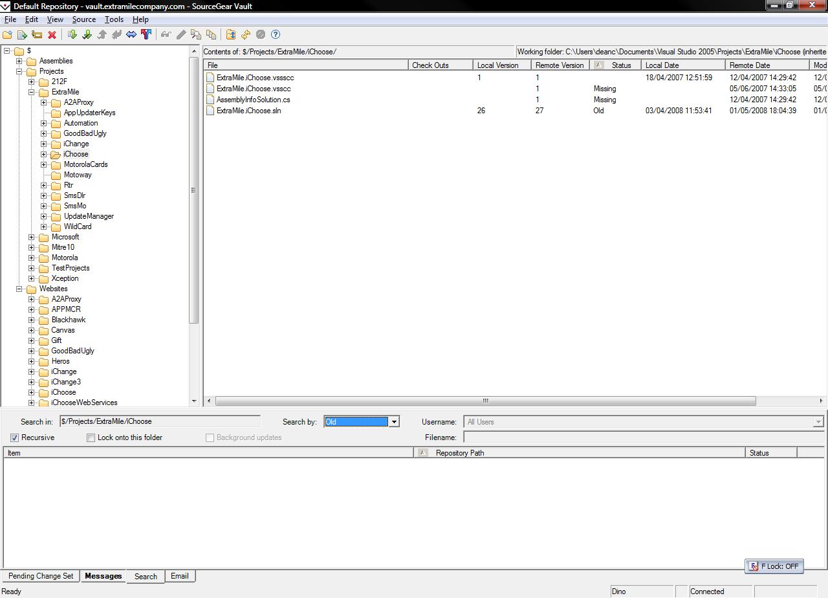Click the open folder icon of selected iChoose
The height and width of the screenshot is (598, 828).
(56, 154)
